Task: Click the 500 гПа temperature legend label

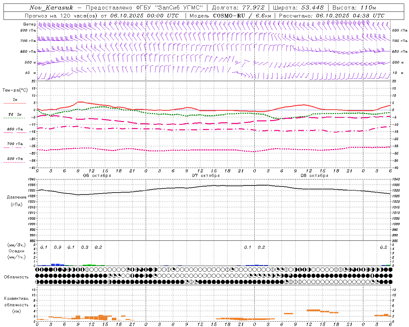Action: coord(15,159)
